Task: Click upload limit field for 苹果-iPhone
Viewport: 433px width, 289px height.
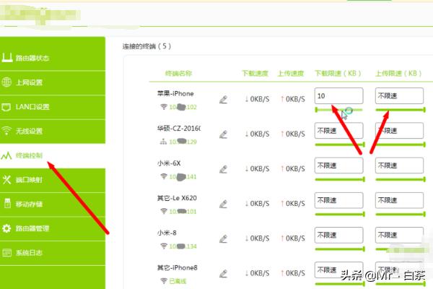Action: pos(399,96)
